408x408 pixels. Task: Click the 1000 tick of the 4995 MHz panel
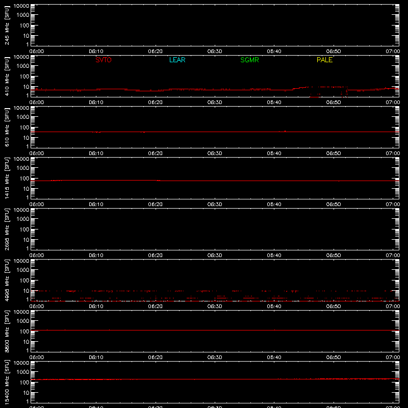point(23,270)
